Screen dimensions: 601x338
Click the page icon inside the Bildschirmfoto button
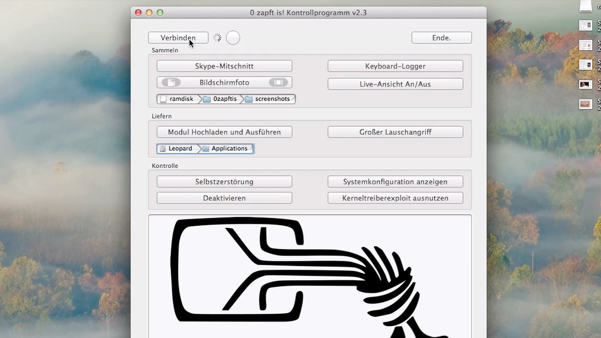(171, 83)
